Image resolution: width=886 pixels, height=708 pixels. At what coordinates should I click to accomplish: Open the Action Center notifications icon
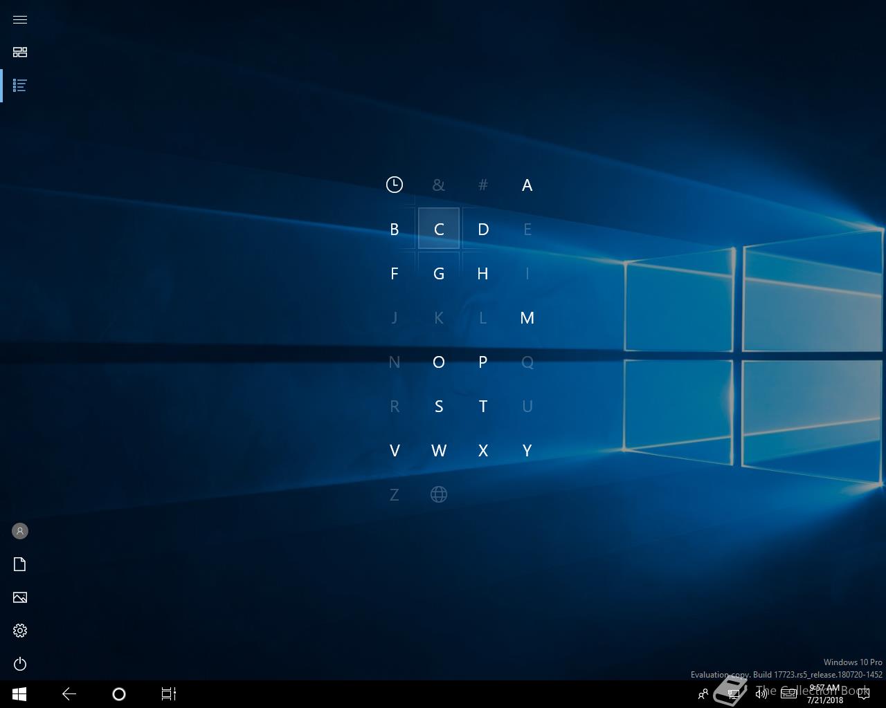(863, 694)
